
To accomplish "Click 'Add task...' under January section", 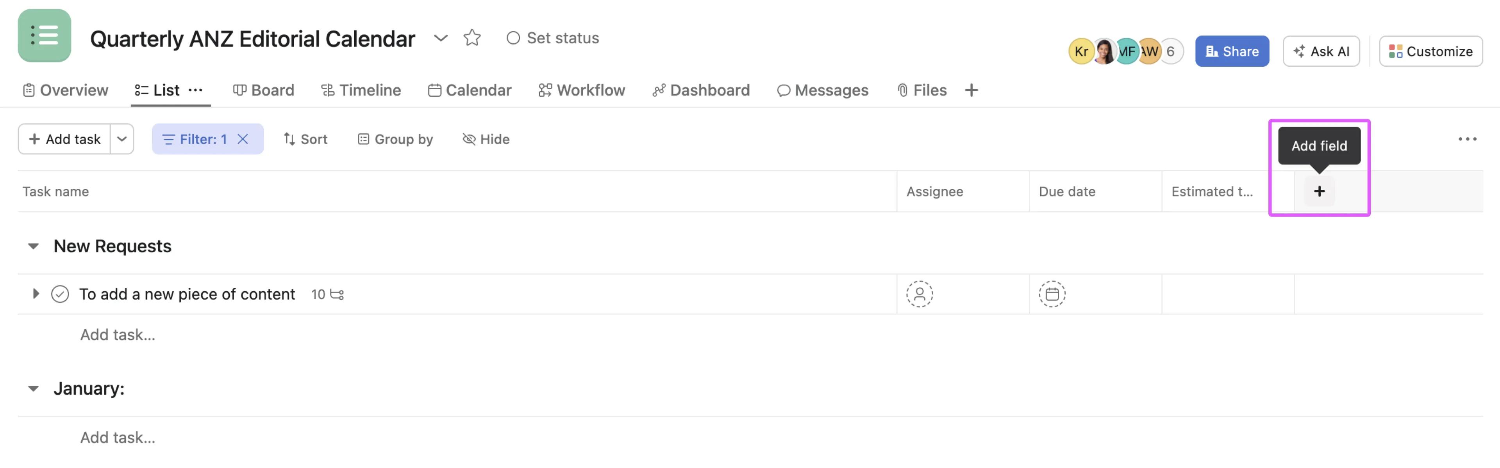I will tap(118, 437).
